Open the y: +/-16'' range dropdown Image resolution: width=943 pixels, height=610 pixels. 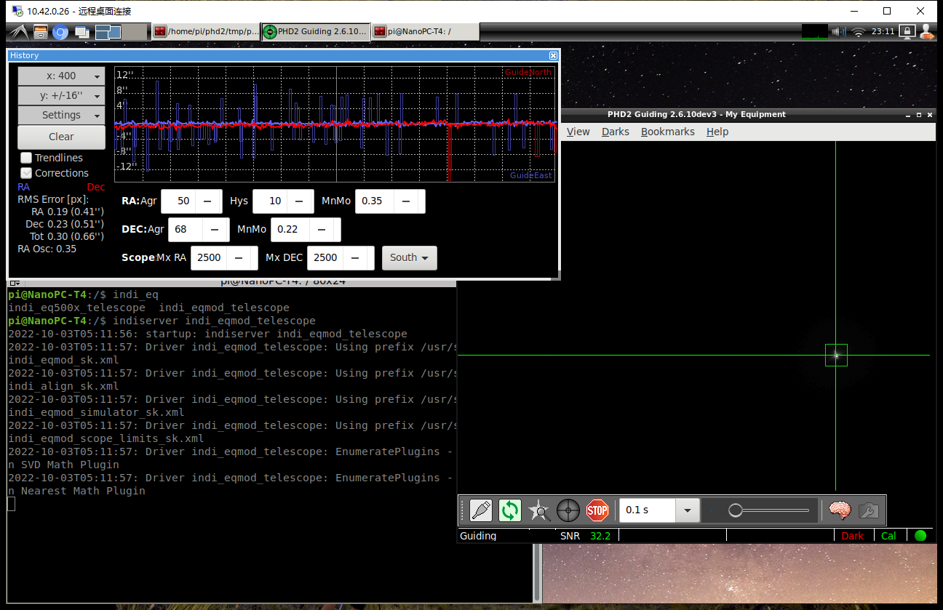61,95
